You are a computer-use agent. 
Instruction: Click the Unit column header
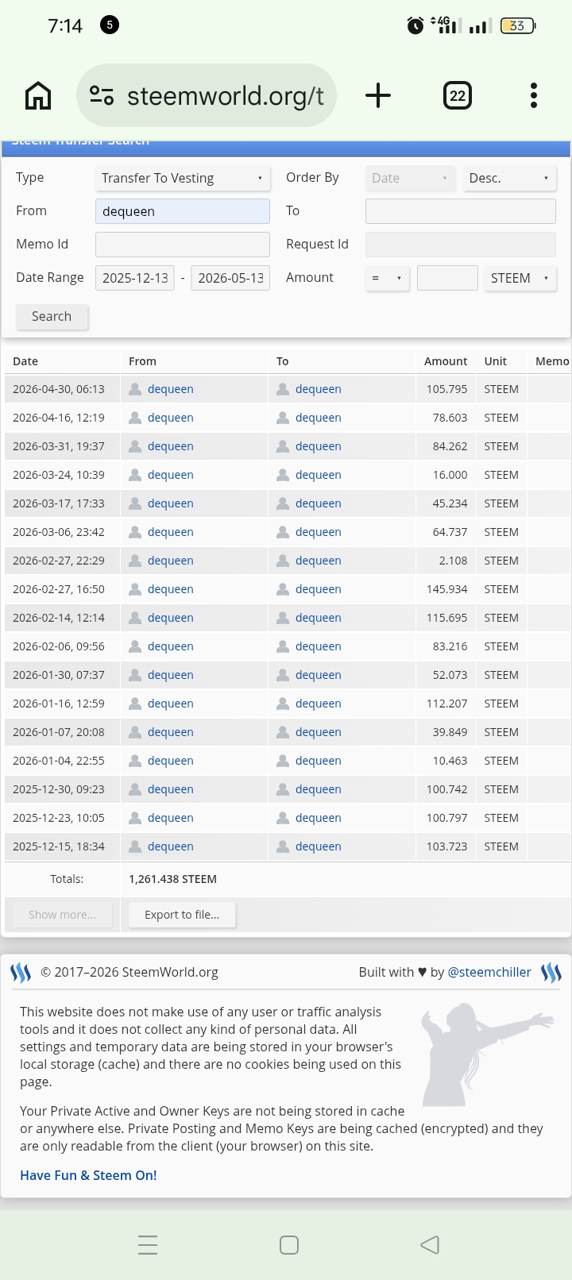tap(496, 361)
